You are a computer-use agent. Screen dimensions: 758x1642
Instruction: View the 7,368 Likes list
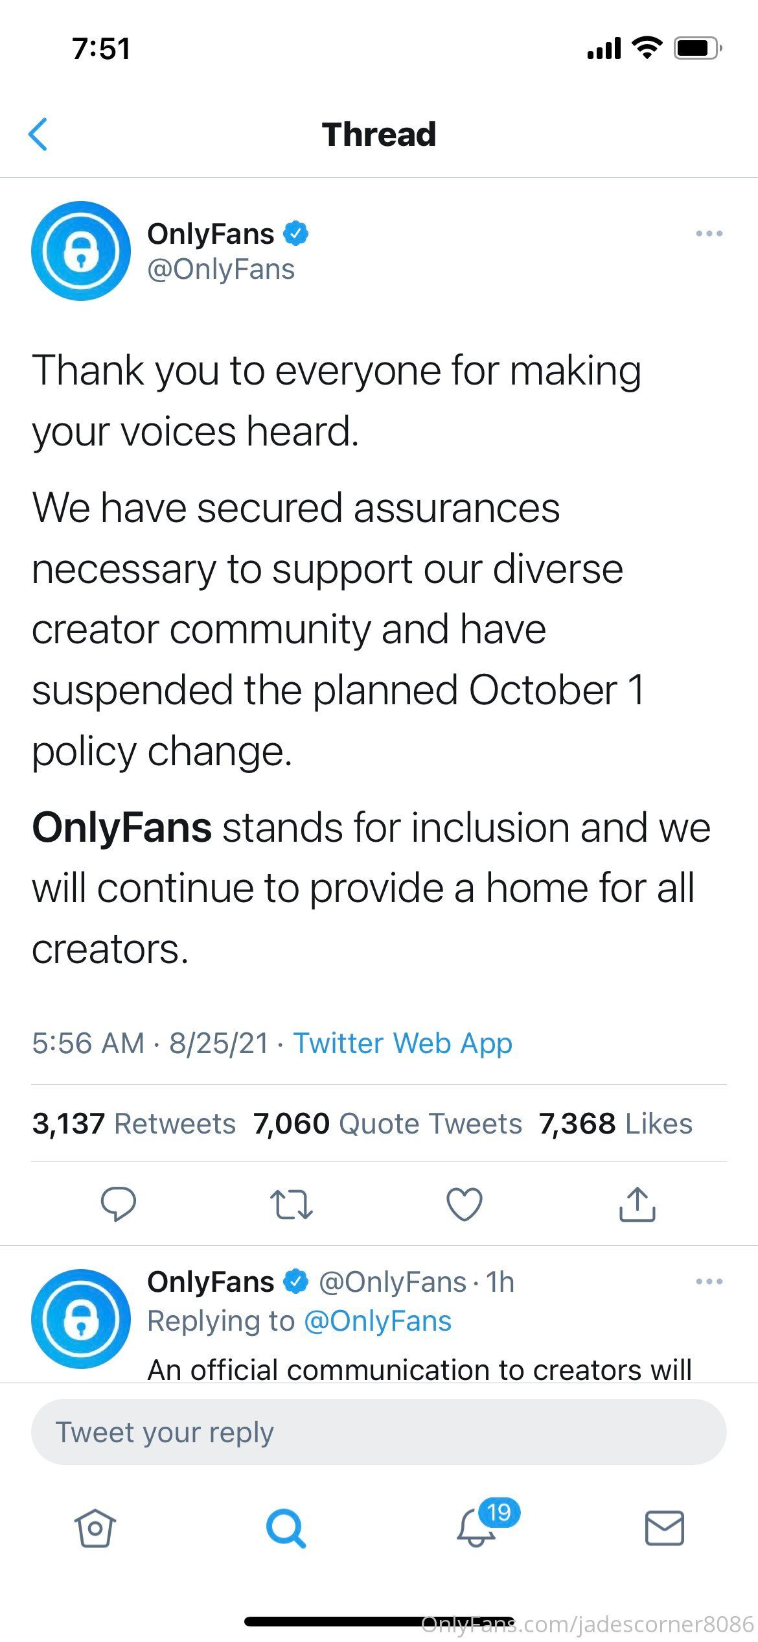tap(615, 1123)
